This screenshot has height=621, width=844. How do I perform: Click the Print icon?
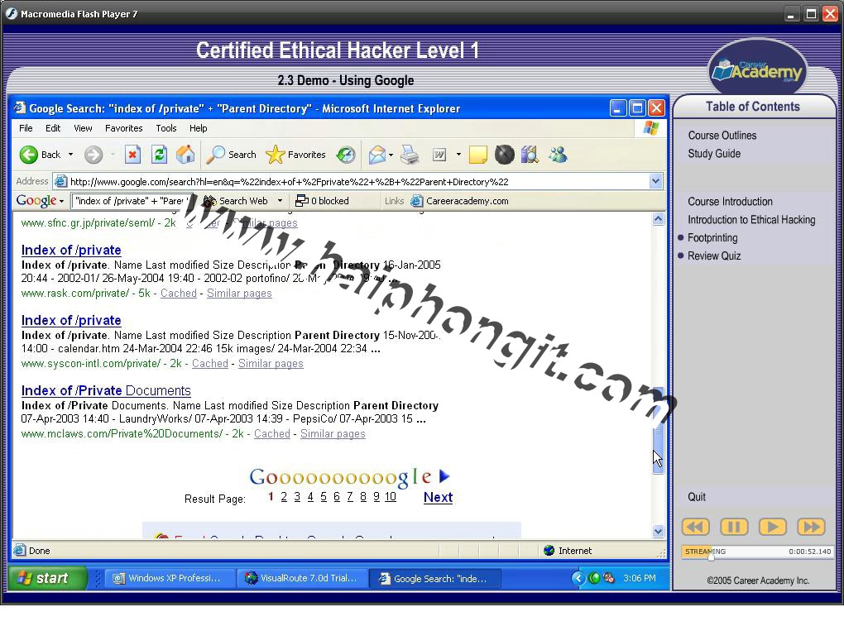pyautogui.click(x=410, y=155)
